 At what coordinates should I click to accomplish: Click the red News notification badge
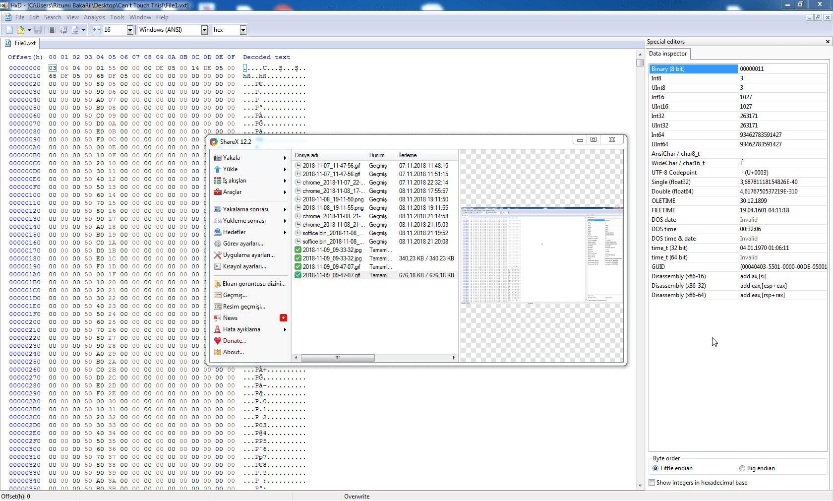284,318
